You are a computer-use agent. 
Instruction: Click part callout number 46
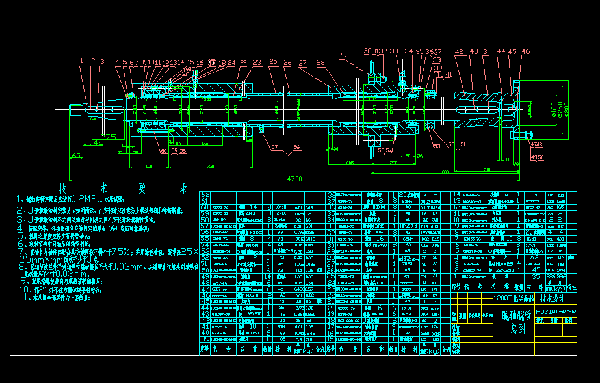point(525,52)
